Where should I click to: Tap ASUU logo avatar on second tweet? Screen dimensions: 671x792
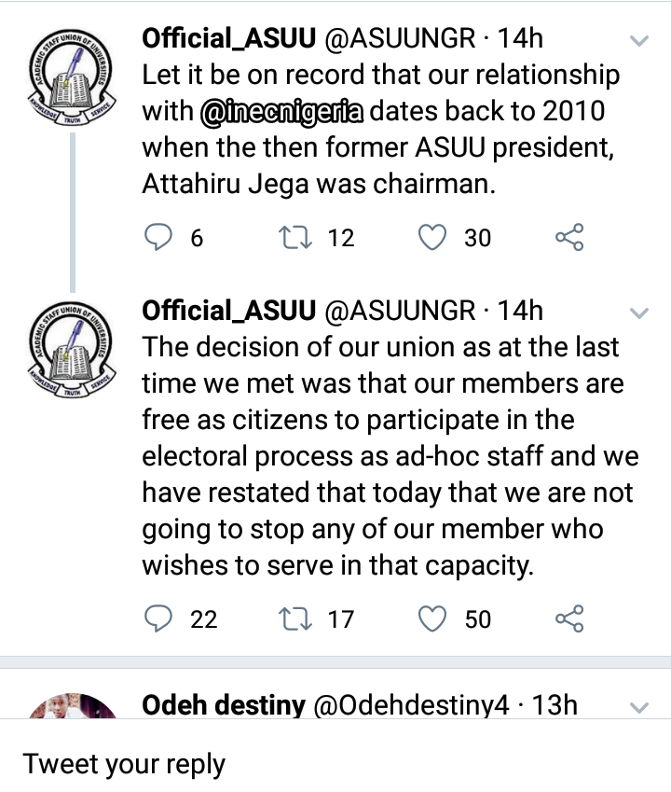click(x=71, y=347)
